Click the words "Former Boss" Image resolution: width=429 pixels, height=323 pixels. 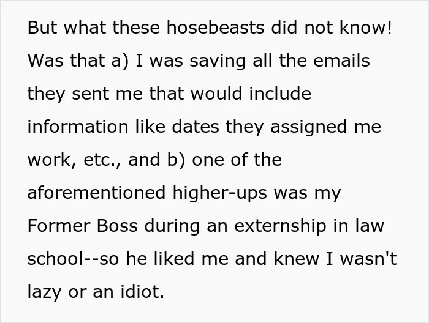point(82,226)
